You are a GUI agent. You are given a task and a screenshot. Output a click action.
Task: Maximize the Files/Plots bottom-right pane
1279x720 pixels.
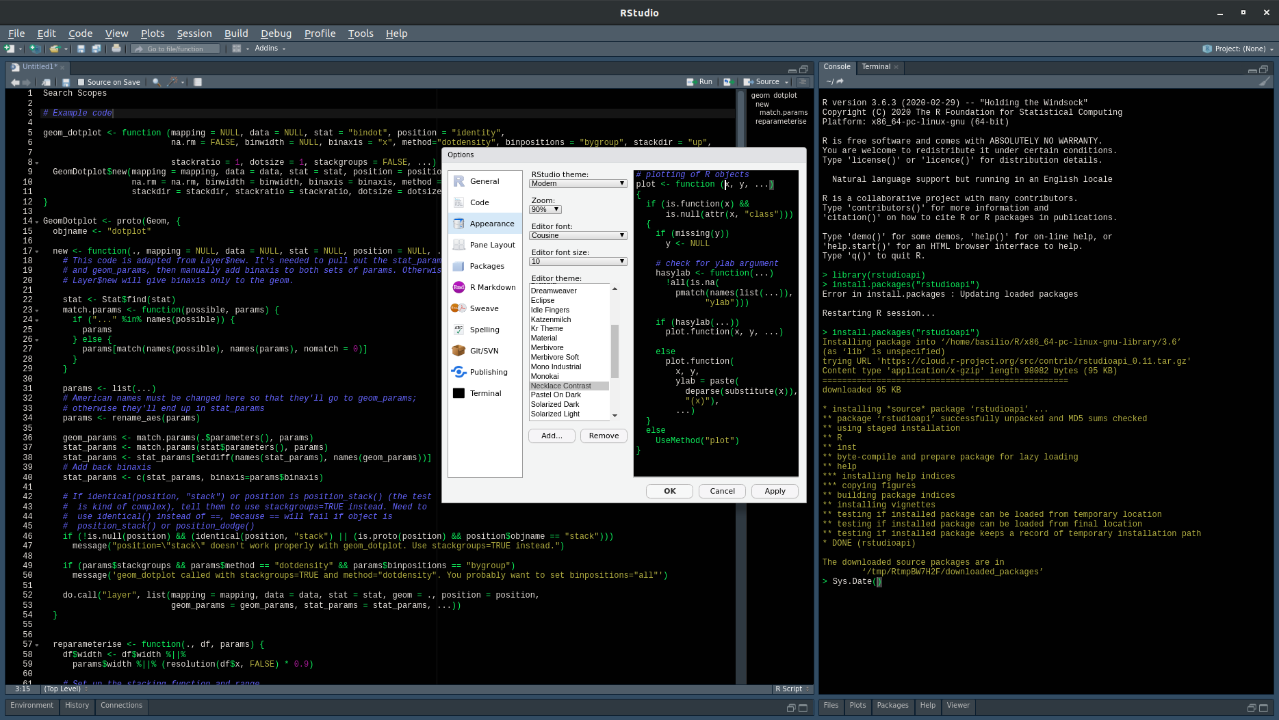[x=1263, y=708]
